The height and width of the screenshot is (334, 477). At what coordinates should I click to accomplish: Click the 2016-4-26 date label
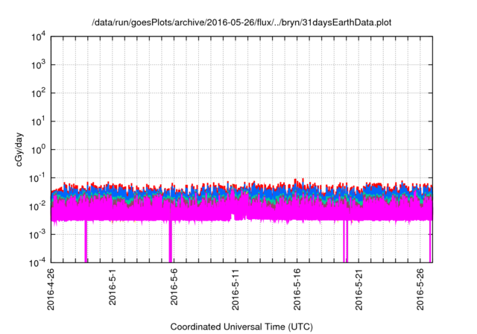51,289
